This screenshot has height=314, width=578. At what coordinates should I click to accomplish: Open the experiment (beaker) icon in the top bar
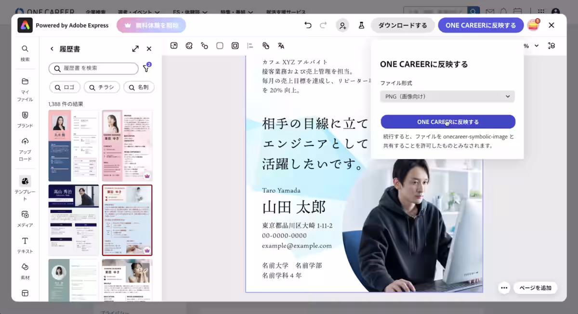tap(362, 25)
